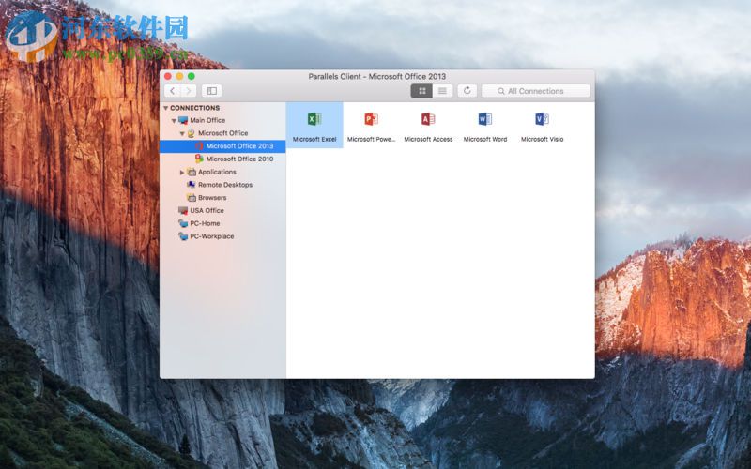Launch the Microsoft PowerPoint icon

coord(371,119)
